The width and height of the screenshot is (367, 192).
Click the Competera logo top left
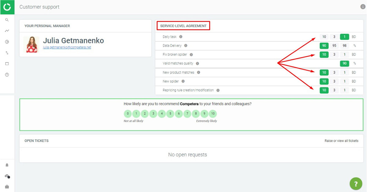[x=7, y=7]
